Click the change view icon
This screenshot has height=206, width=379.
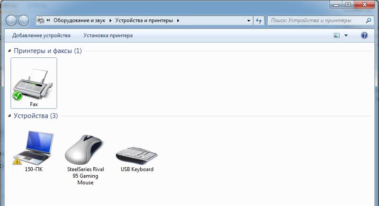pyautogui.click(x=336, y=36)
